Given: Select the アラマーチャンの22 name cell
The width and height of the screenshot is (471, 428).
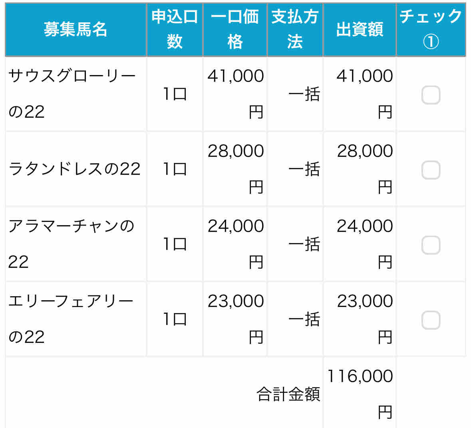Looking at the screenshot, I should pos(76,244).
